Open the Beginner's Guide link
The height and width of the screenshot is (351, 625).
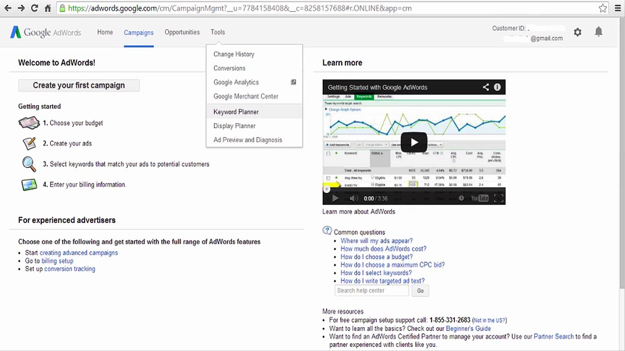coord(468,329)
